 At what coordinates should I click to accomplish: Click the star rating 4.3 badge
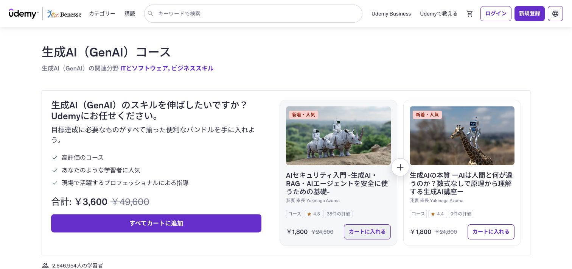(314, 214)
